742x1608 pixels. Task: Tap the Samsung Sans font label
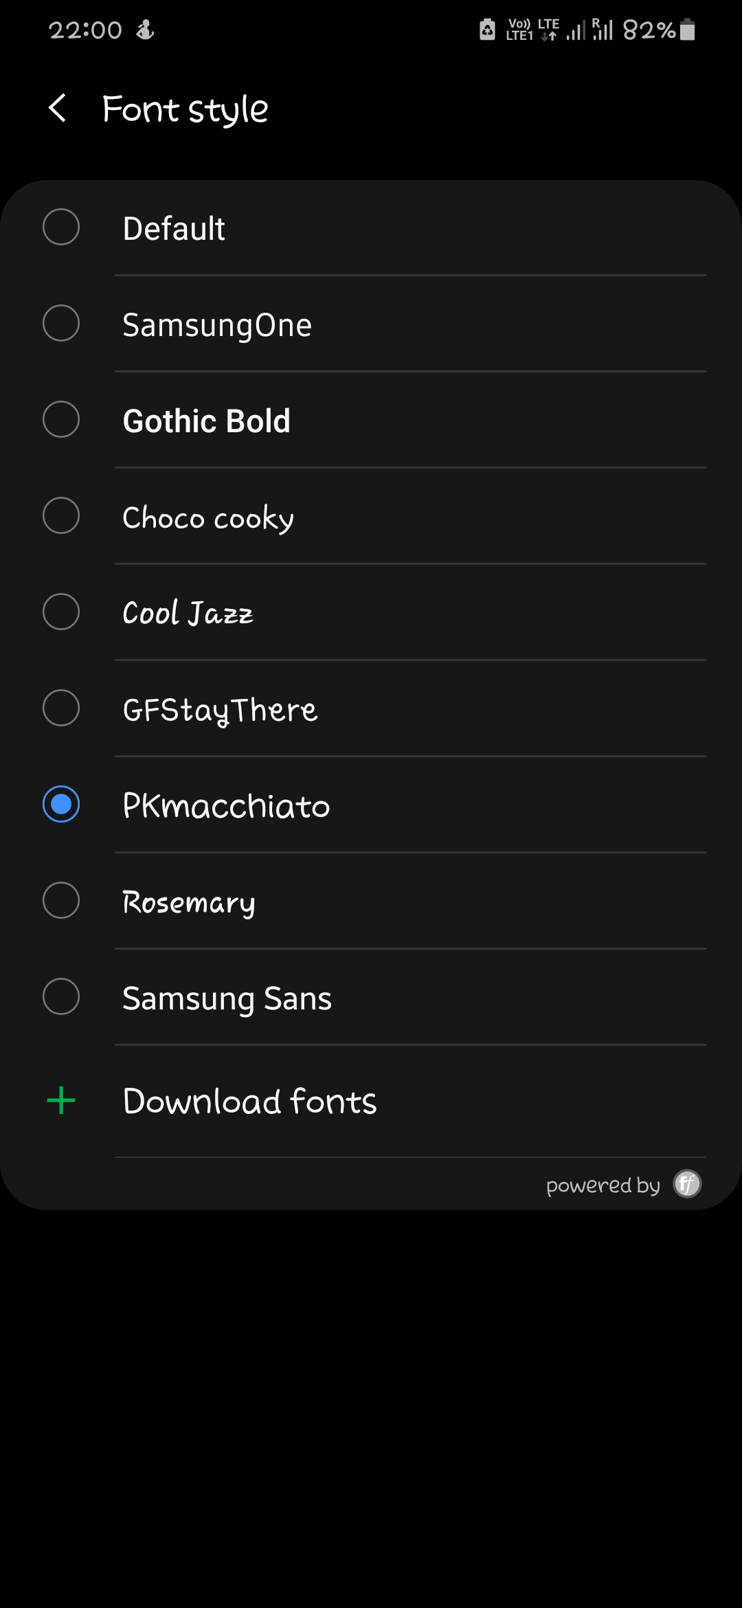pos(227,998)
